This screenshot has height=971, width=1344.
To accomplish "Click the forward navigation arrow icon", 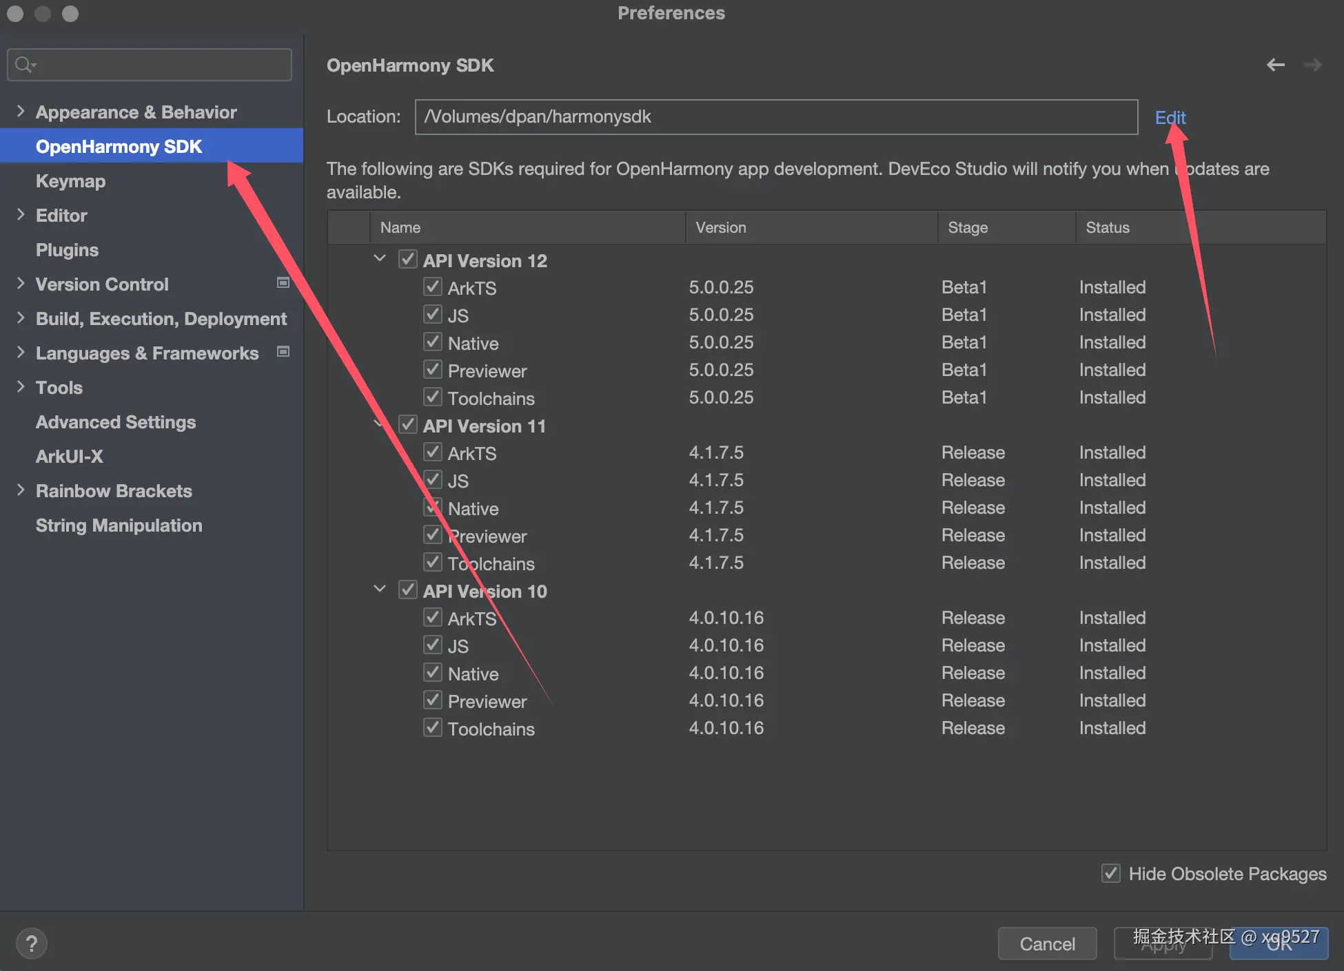I will coord(1312,65).
